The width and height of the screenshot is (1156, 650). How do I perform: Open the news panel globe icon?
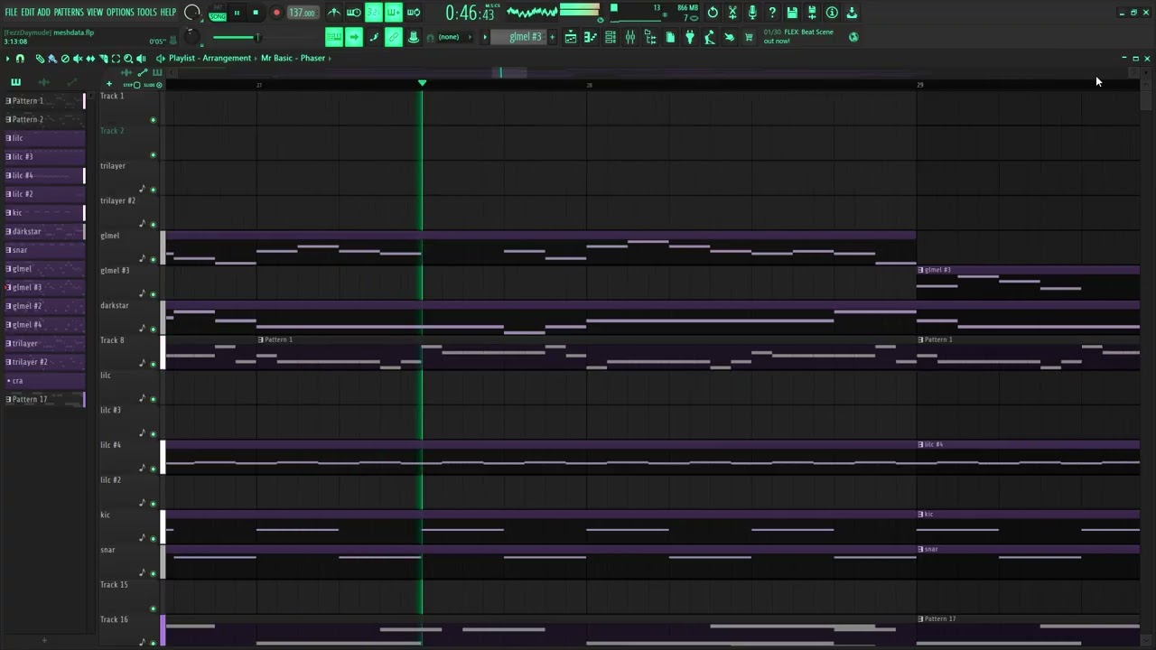[853, 37]
